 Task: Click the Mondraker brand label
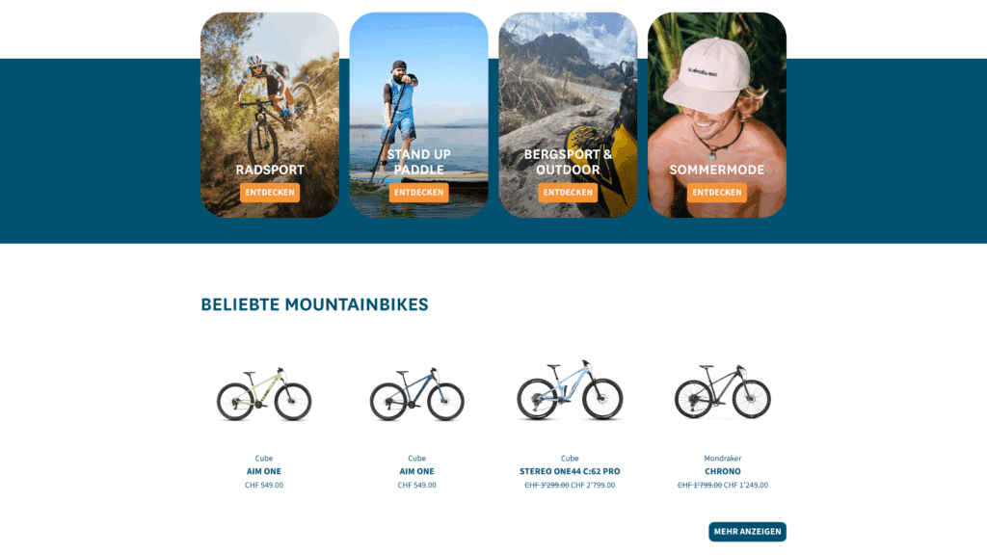tap(723, 458)
